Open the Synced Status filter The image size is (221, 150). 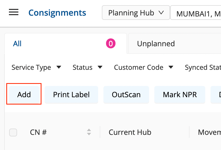tap(203, 67)
